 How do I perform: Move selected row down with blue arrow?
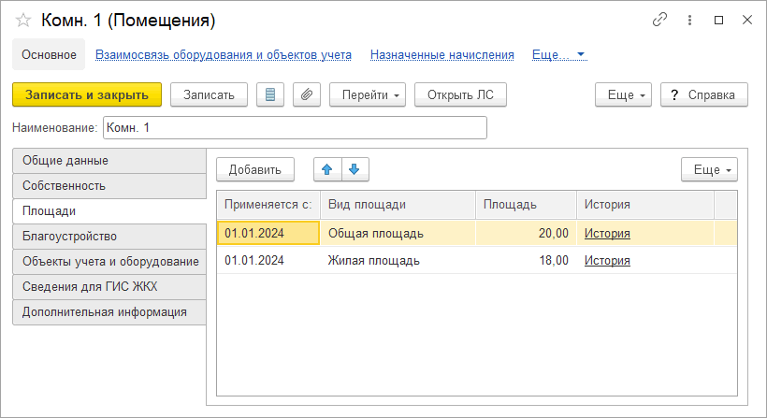(355, 169)
